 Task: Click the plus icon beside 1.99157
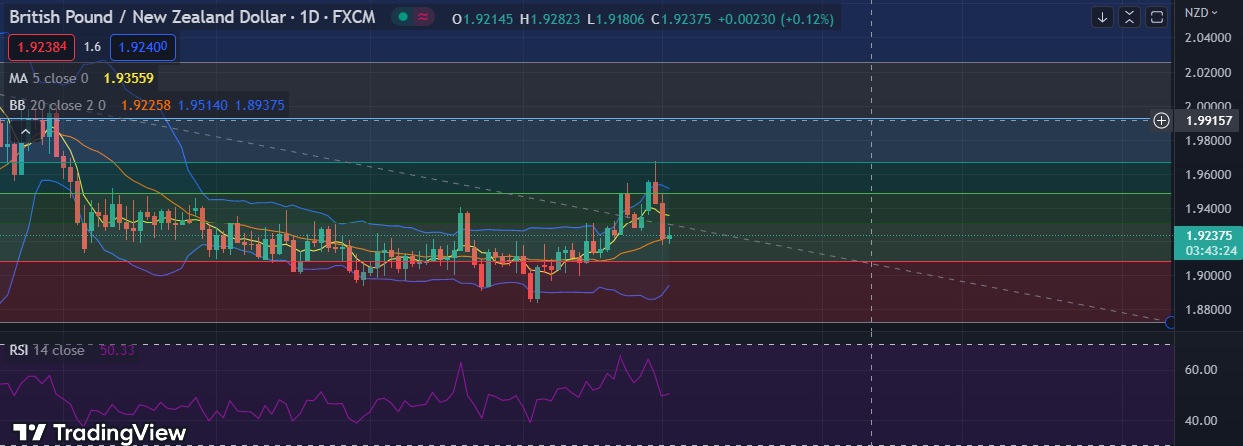pyautogui.click(x=1161, y=120)
